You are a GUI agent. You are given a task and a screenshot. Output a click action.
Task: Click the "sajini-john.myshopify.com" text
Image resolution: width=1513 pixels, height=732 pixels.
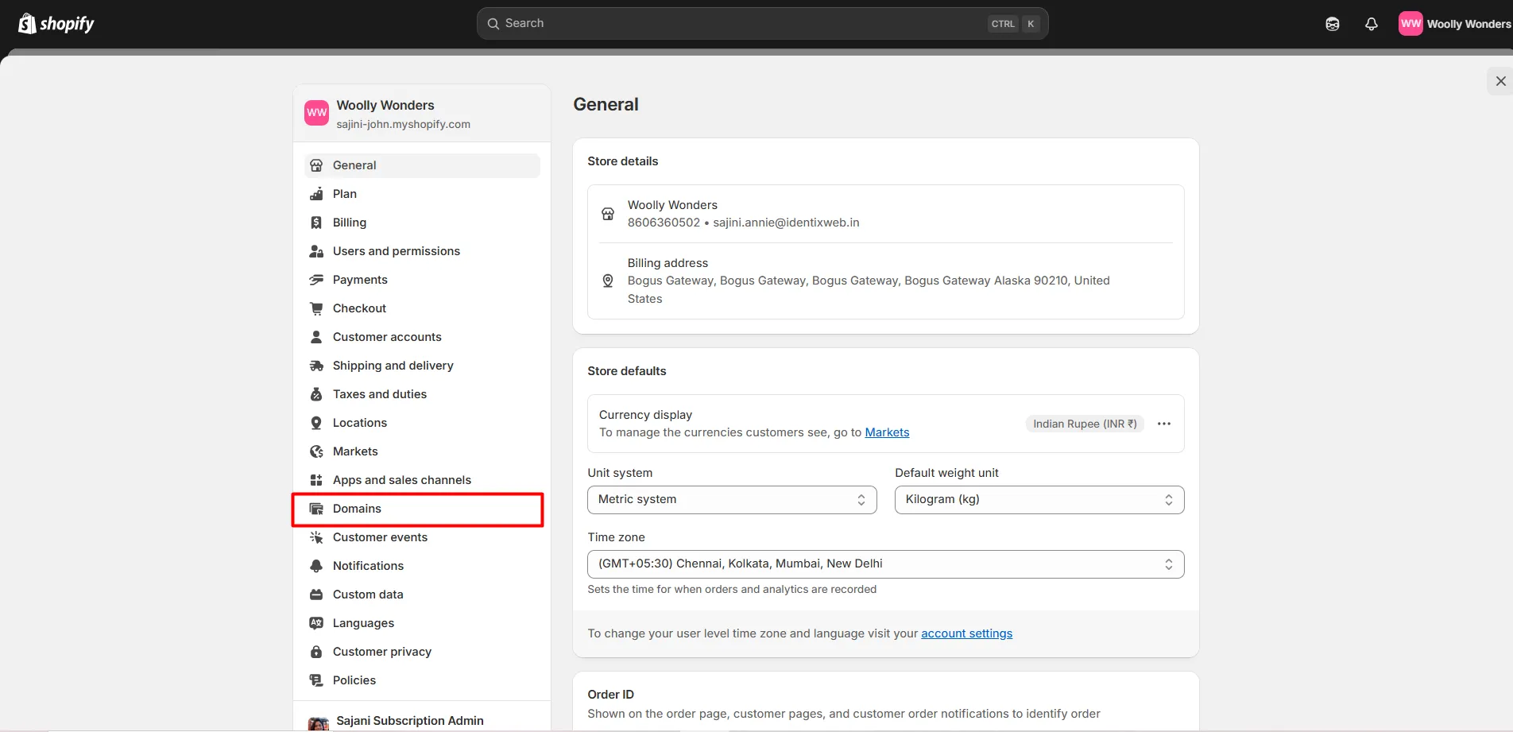tap(403, 124)
